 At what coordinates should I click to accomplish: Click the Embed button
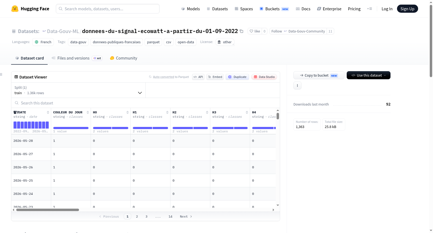215,77
